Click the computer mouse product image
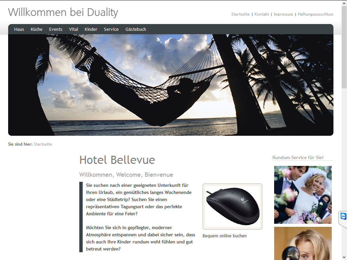Viewport: 347px width, 260px height. 232,207
